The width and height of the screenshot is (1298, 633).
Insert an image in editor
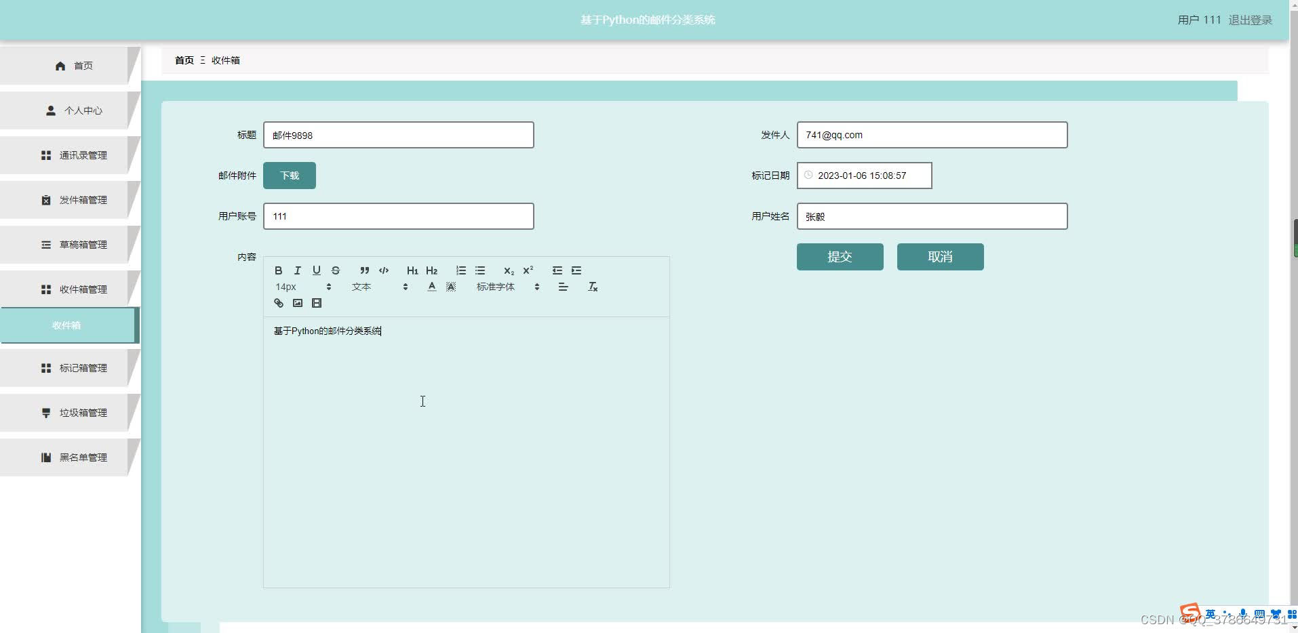(297, 303)
